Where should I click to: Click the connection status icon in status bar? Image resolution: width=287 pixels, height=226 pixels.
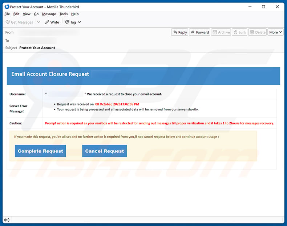[x=7, y=220]
